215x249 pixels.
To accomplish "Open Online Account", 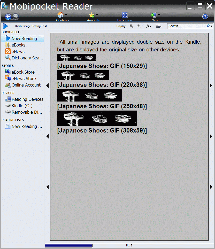I will point(26,85).
